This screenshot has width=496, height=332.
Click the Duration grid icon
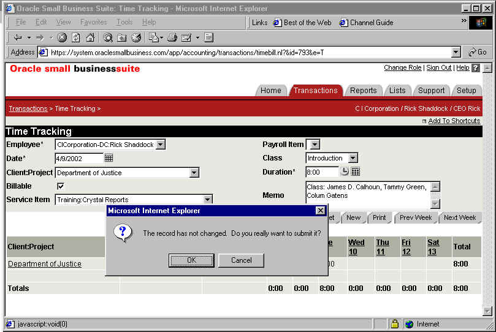pyautogui.click(x=356, y=172)
